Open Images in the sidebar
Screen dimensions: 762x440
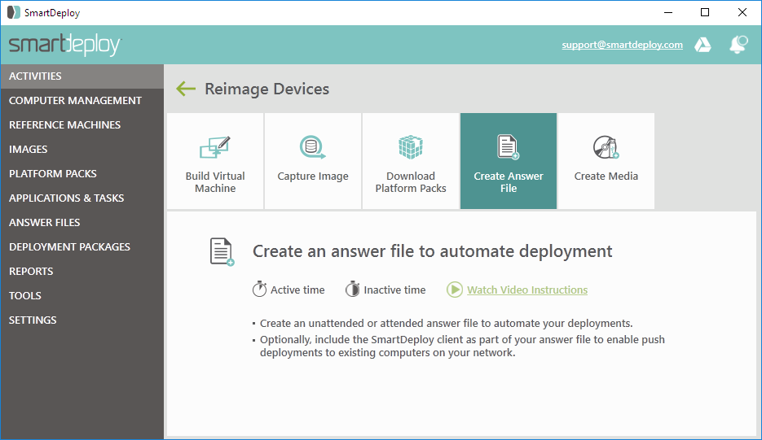[82, 150]
